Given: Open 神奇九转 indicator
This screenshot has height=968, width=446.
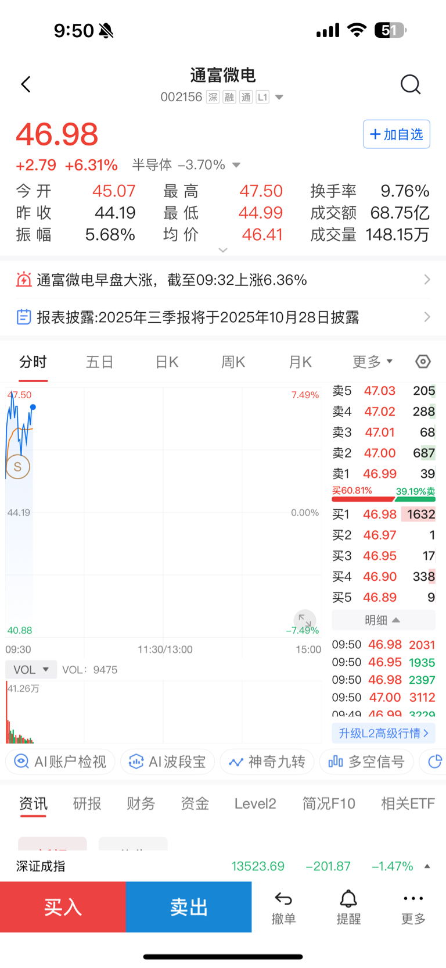Looking at the screenshot, I should (x=267, y=762).
